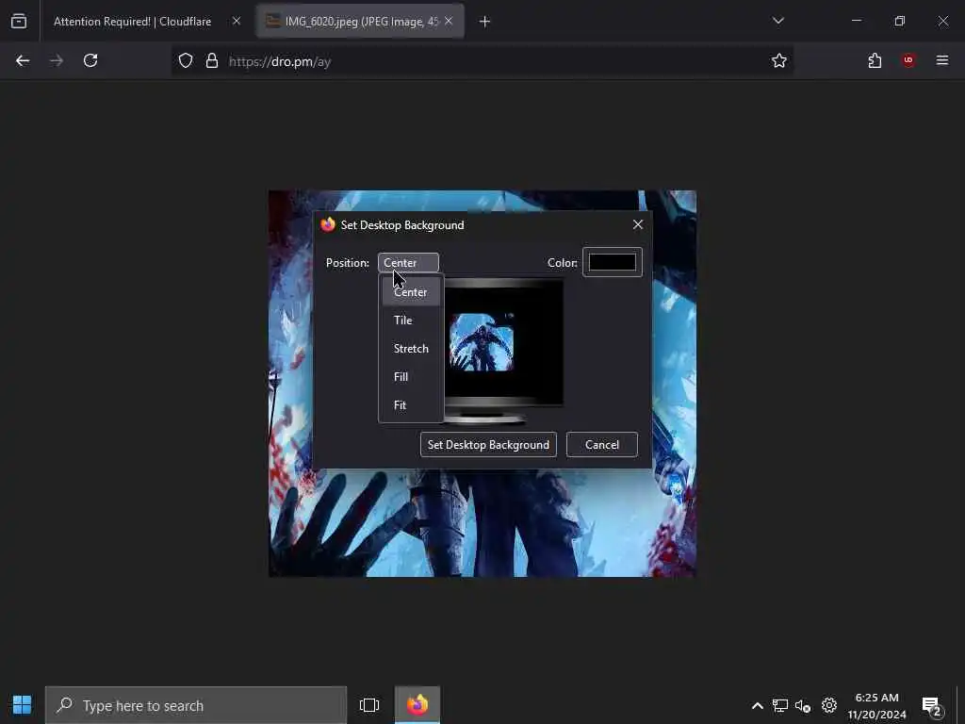Click the Set Desktop Background button

pyautogui.click(x=489, y=445)
